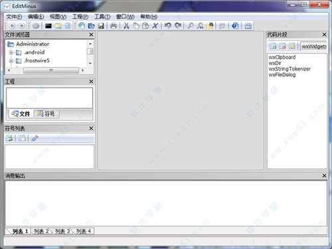
Task: Paste from clipboard using the toolbar icon
Action: (145, 26)
